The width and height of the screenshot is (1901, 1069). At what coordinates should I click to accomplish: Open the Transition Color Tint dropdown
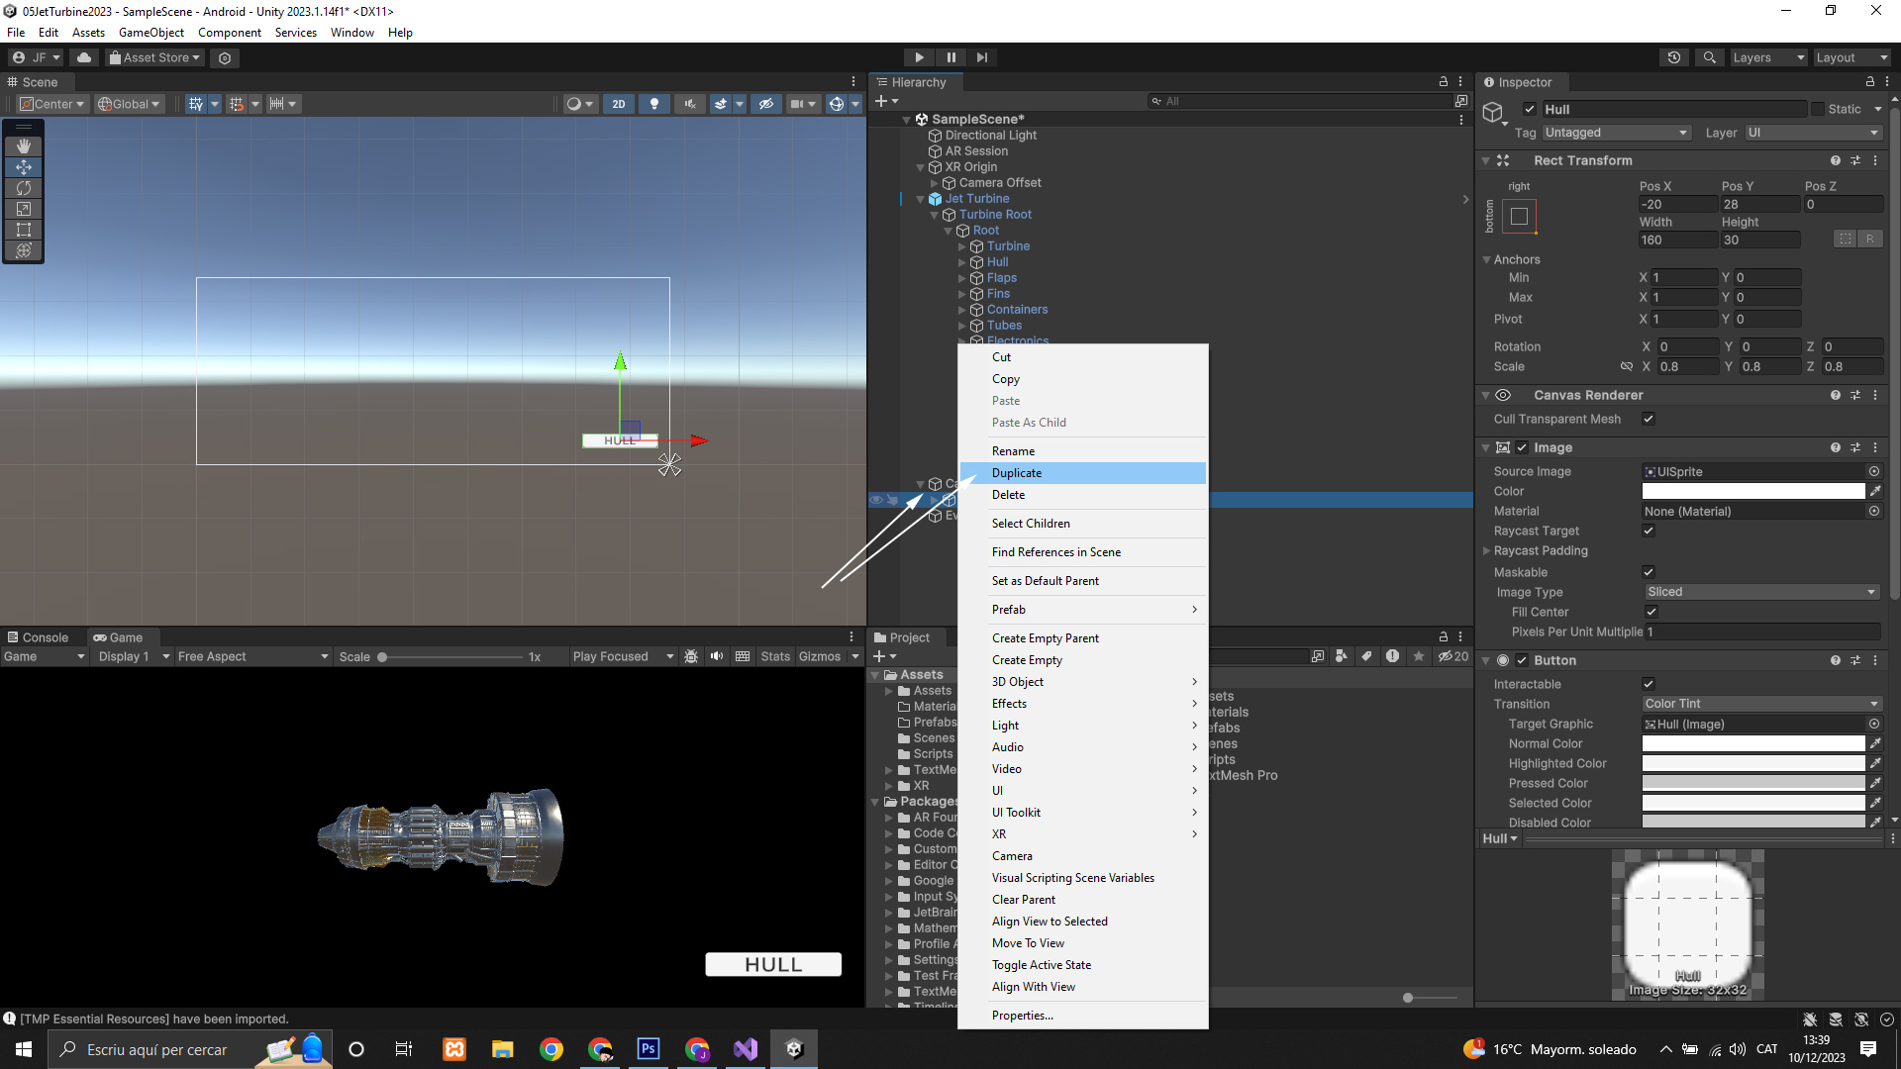pos(1761,704)
